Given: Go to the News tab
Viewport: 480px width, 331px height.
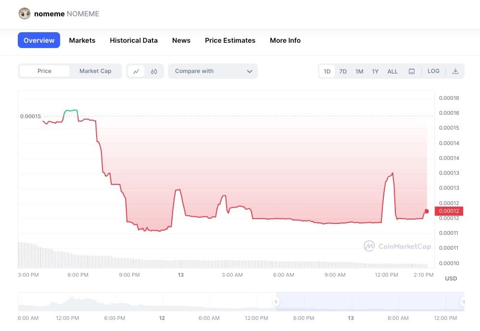Looking at the screenshot, I should [181, 40].
